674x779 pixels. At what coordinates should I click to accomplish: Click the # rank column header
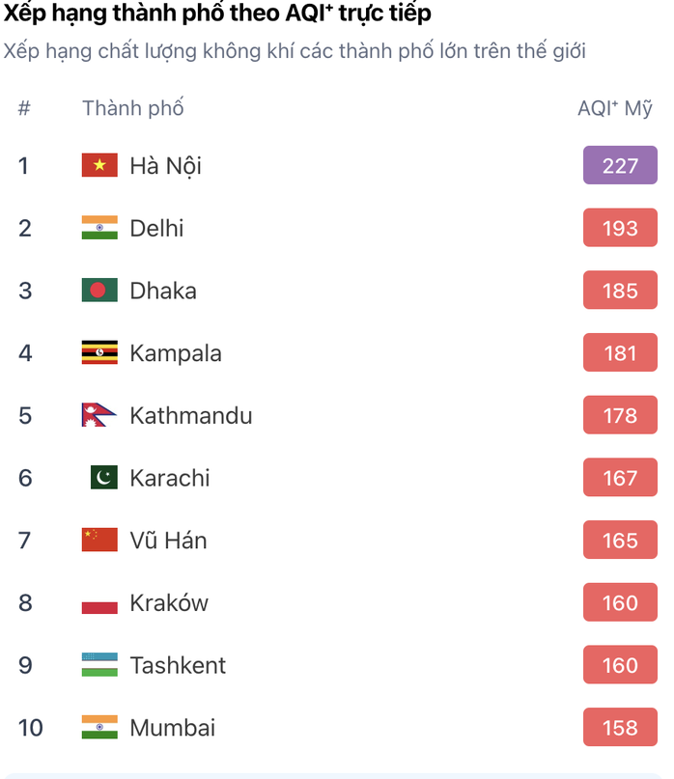pyautogui.click(x=24, y=108)
